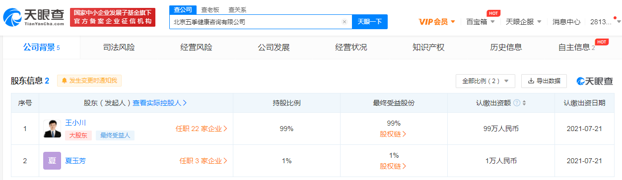Image resolution: width=622 pixels, height=180 pixels.
Task: Click inside the company name search field
Action: pos(256,22)
